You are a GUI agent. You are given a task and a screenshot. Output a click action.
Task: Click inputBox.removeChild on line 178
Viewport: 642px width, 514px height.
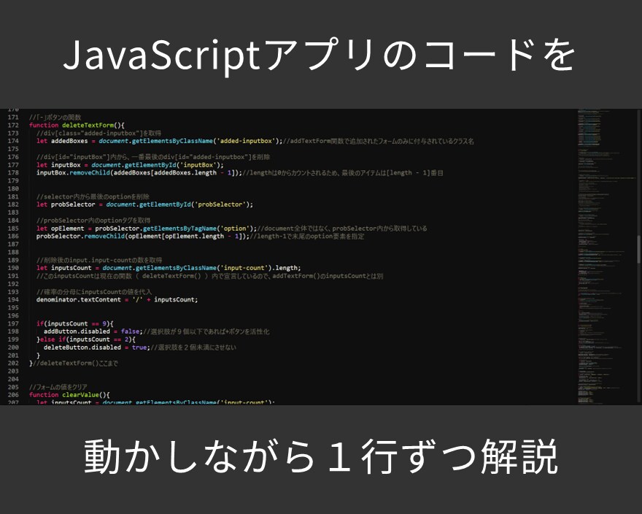(73, 172)
